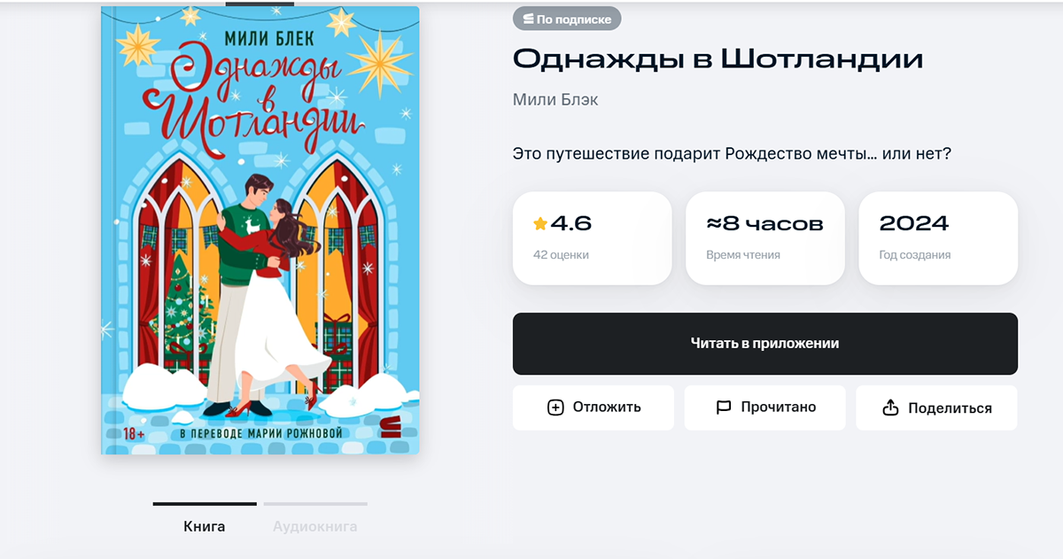This screenshot has width=1063, height=559.
Task: Click the subscription logo in По подписке badge
Action: click(x=528, y=19)
